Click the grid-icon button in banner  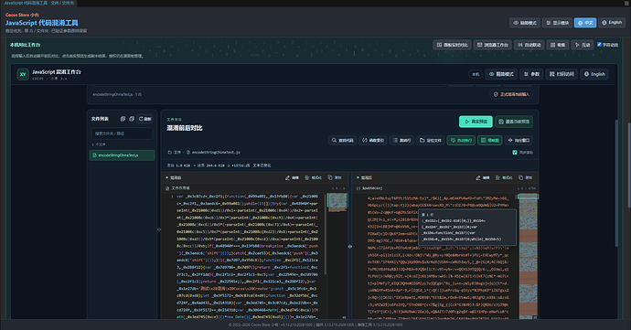(x=557, y=45)
